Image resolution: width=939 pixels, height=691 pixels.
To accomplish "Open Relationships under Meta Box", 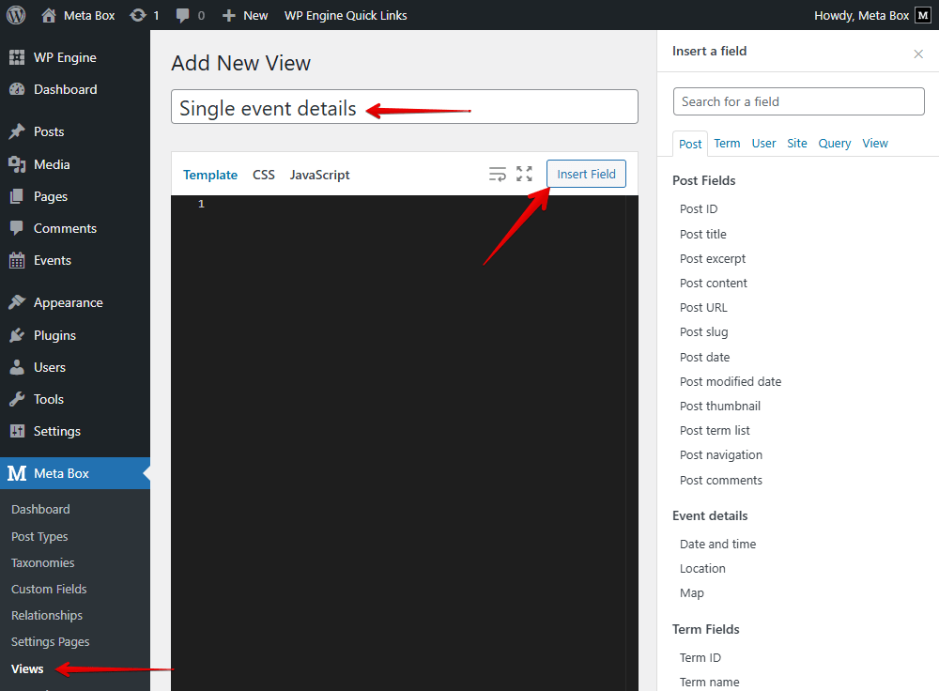I will [x=47, y=616].
